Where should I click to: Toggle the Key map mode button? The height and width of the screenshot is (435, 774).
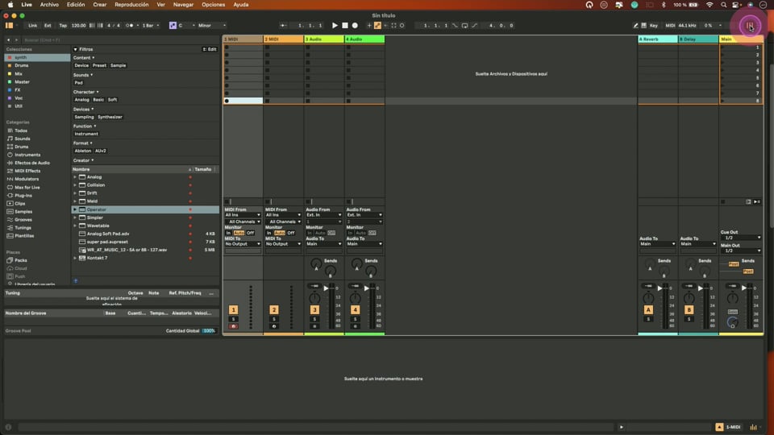[x=654, y=26]
